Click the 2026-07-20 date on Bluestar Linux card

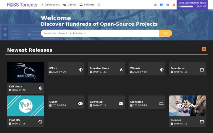[x=99, y=72]
